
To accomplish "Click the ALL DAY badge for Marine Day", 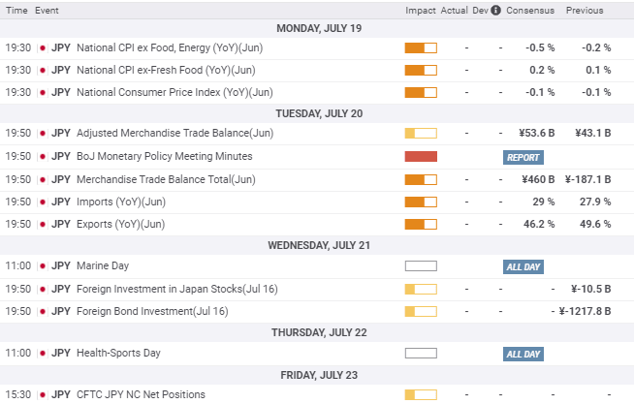I will pyautogui.click(x=523, y=266).
